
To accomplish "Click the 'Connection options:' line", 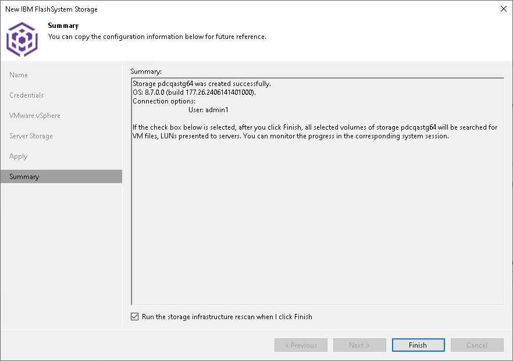I will (164, 101).
